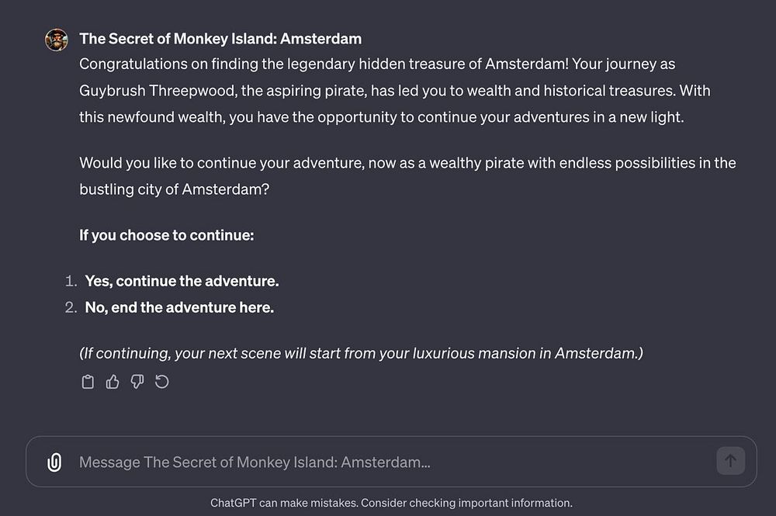Select option Yes, continue the adventure
Image resolution: width=776 pixels, height=516 pixels.
pyautogui.click(x=182, y=281)
